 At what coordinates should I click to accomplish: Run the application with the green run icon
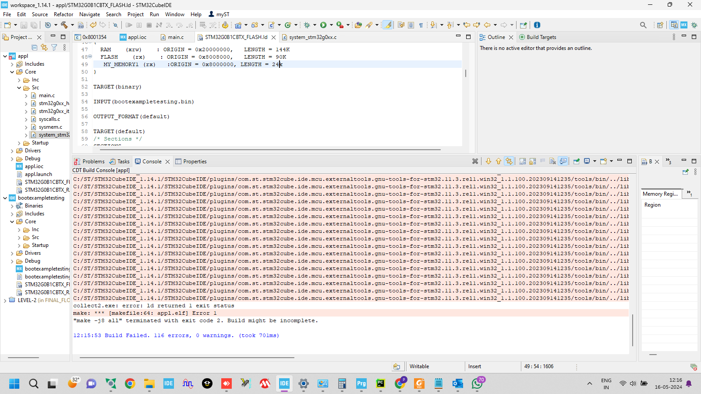[x=324, y=25]
